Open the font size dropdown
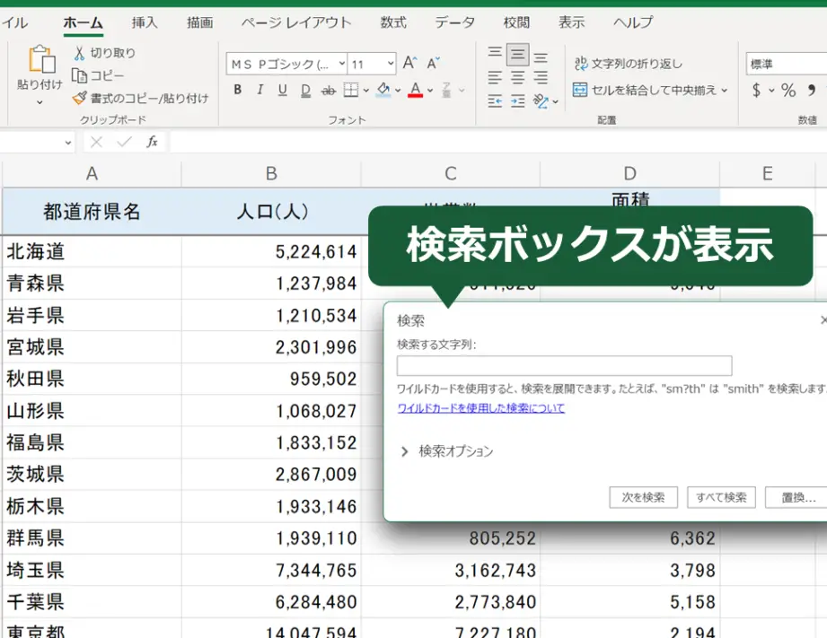The image size is (827, 638). [390, 64]
